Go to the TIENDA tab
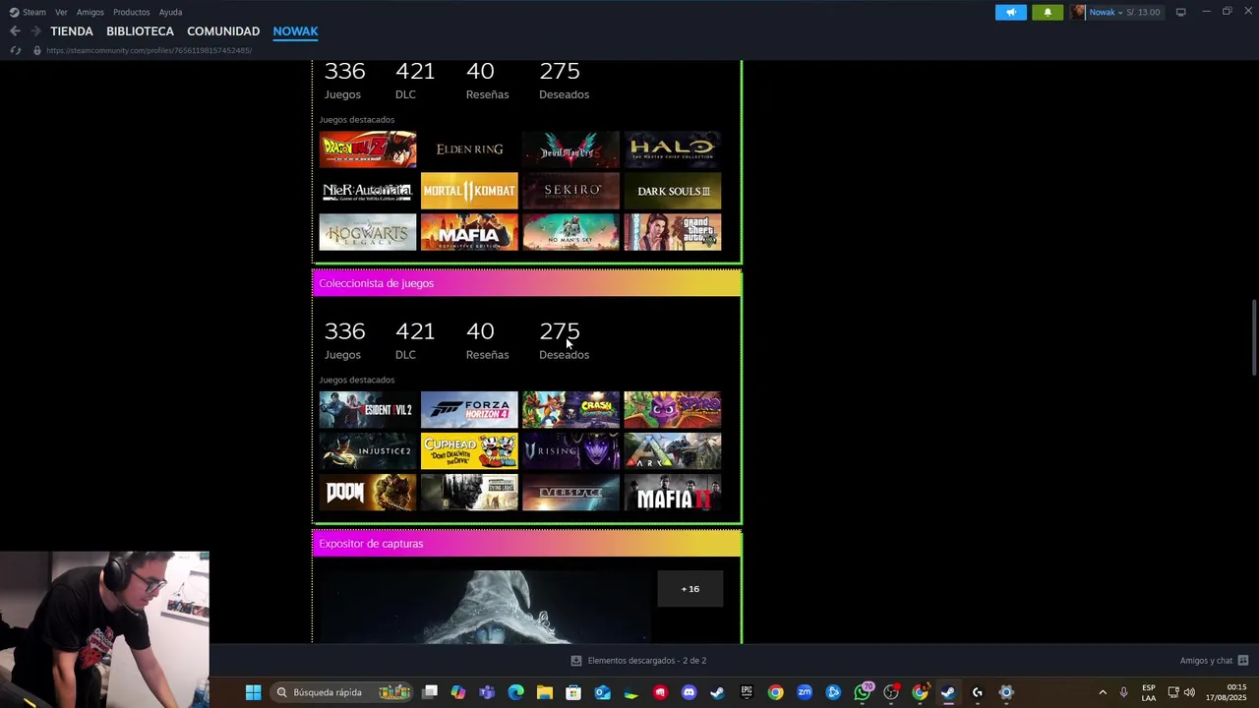 [x=72, y=31]
